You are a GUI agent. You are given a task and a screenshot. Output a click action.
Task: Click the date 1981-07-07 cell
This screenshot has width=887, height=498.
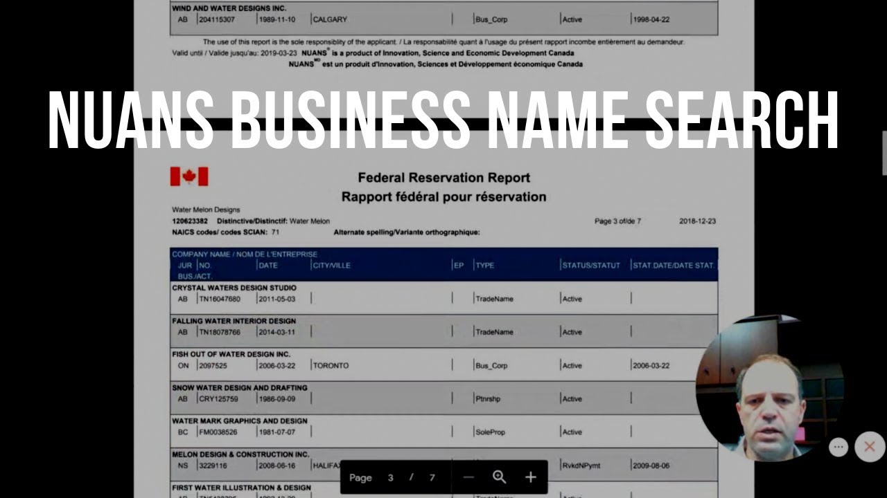pos(276,432)
